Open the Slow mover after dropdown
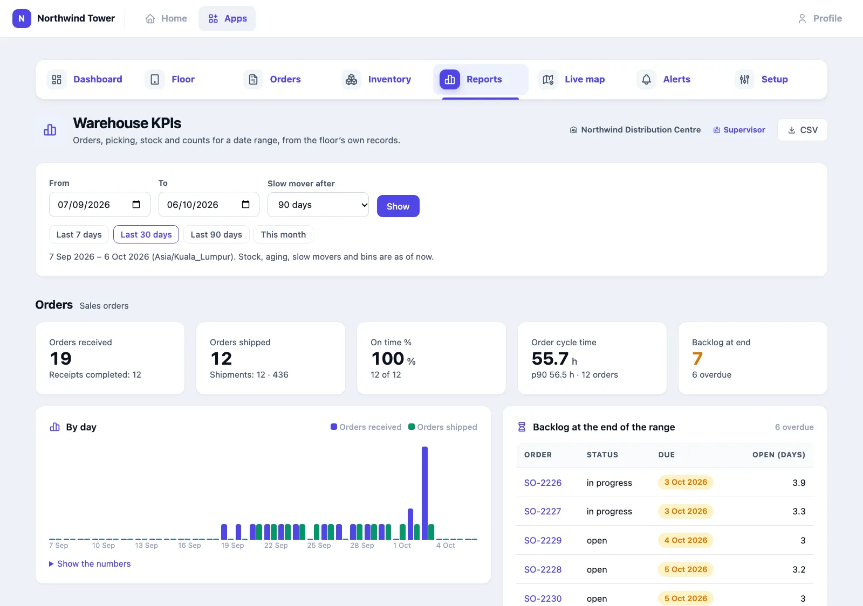This screenshot has width=863, height=606. pyautogui.click(x=318, y=205)
